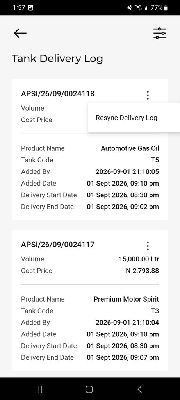Select the Premium Motor Spirit product value
This screenshot has width=180, height=400.
coord(127,299)
